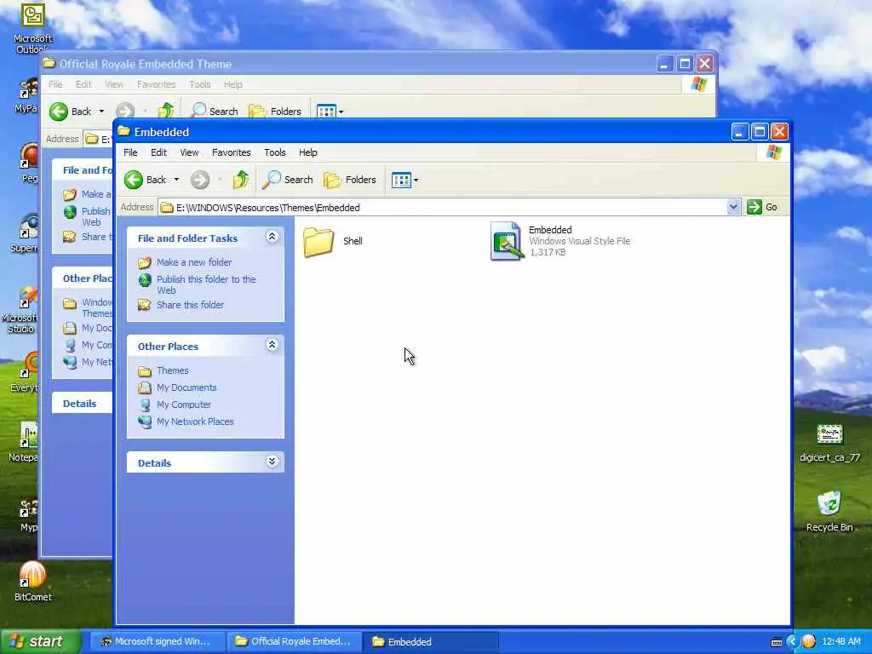Select the Microsoft Studio desktop shortcut
The width and height of the screenshot is (872, 654).
pyautogui.click(x=28, y=297)
